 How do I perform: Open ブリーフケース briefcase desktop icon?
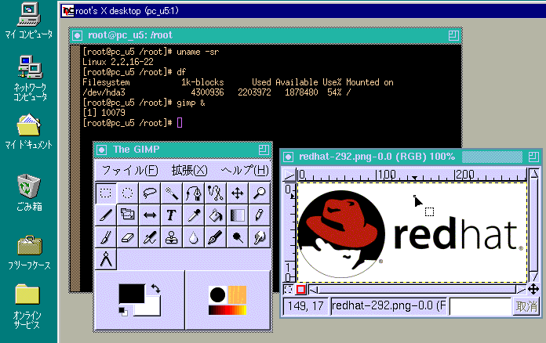[29, 253]
